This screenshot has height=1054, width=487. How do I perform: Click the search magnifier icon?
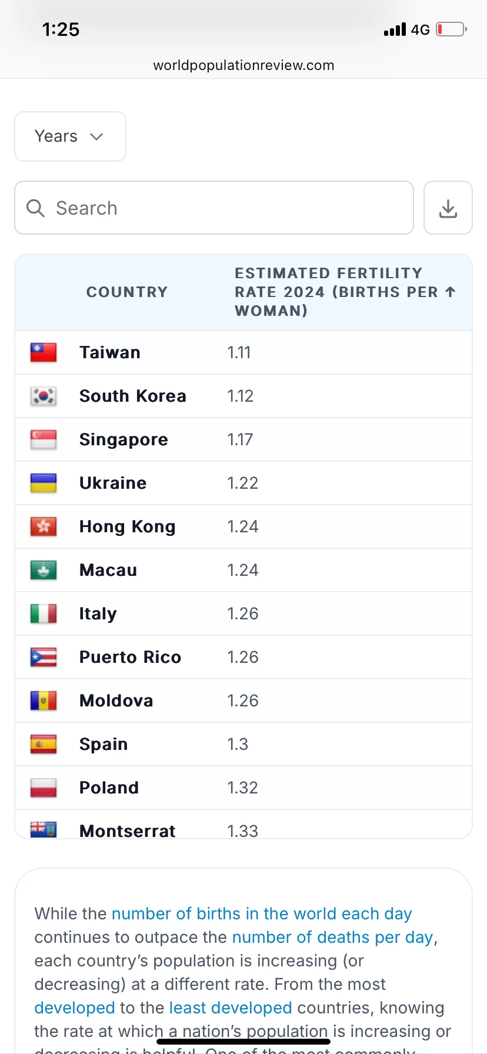(x=36, y=208)
